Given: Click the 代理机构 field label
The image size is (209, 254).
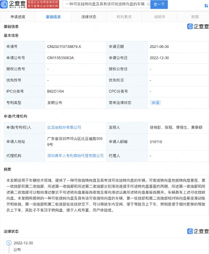Looking at the screenshot, I should click(x=14, y=156).
